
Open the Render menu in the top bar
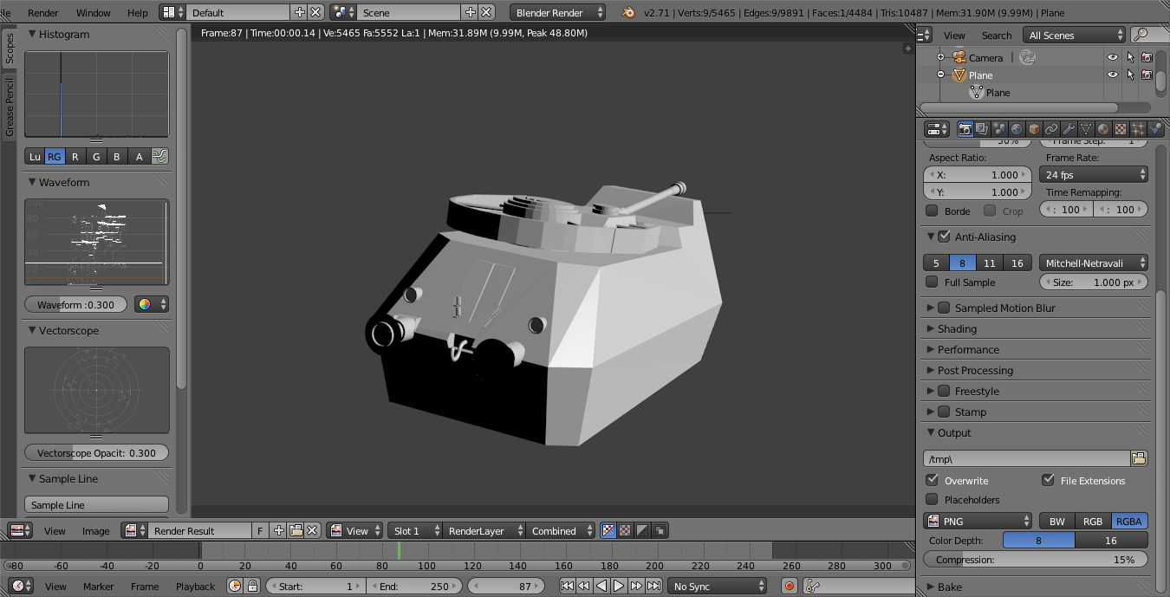pos(43,13)
